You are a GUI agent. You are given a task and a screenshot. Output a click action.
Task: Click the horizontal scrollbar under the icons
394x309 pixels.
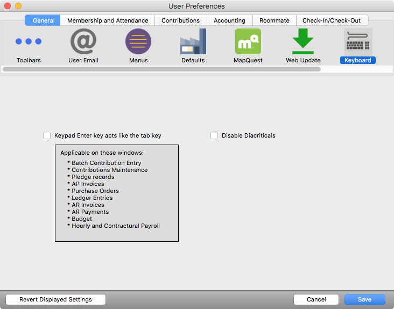pyautogui.click(x=161, y=69)
